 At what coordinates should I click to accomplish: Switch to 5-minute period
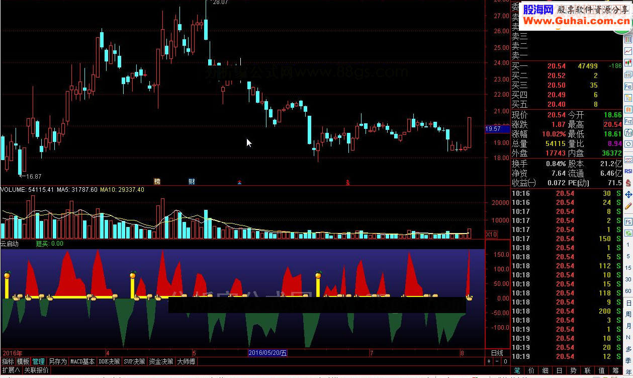click(x=628, y=255)
